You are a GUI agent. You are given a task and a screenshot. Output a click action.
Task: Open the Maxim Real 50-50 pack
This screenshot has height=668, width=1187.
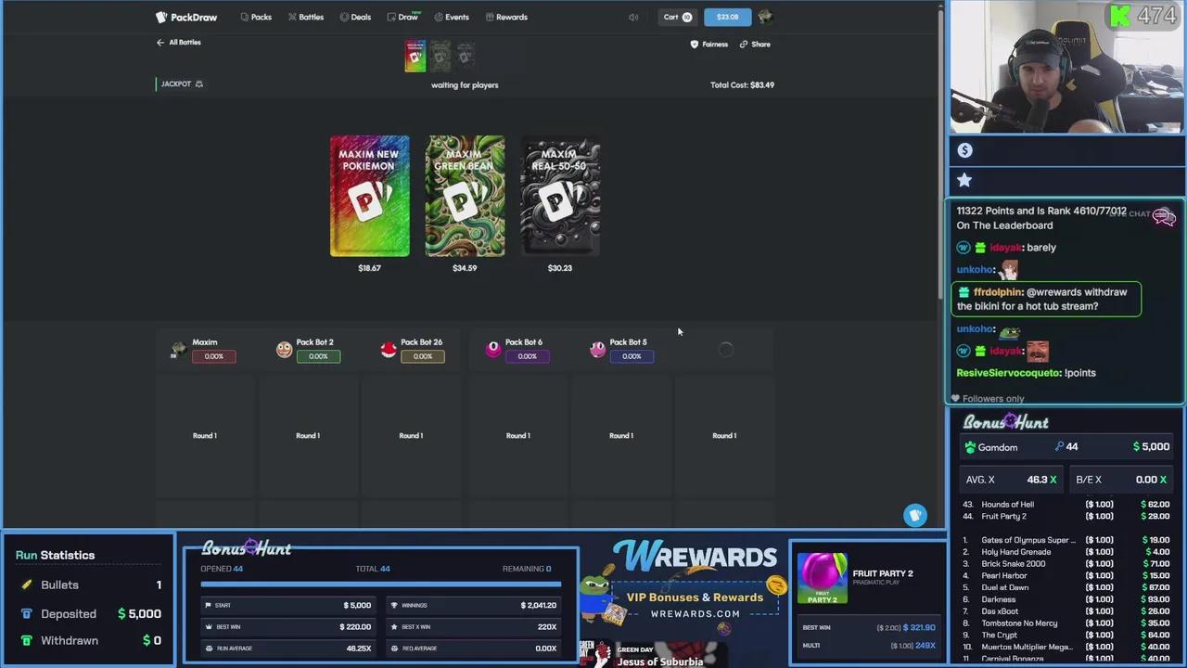(x=560, y=196)
